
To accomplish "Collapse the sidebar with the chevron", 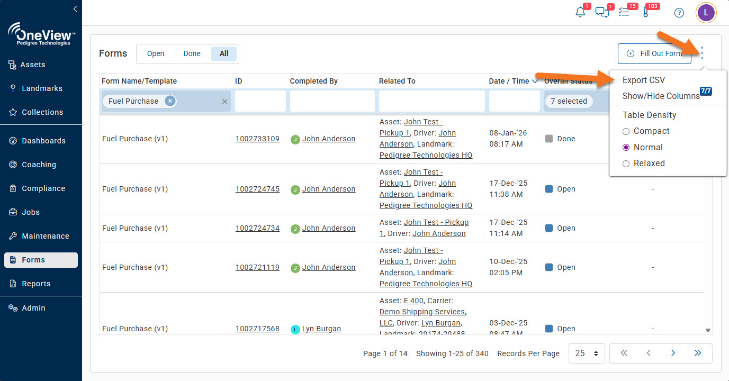I will pyautogui.click(x=75, y=8).
